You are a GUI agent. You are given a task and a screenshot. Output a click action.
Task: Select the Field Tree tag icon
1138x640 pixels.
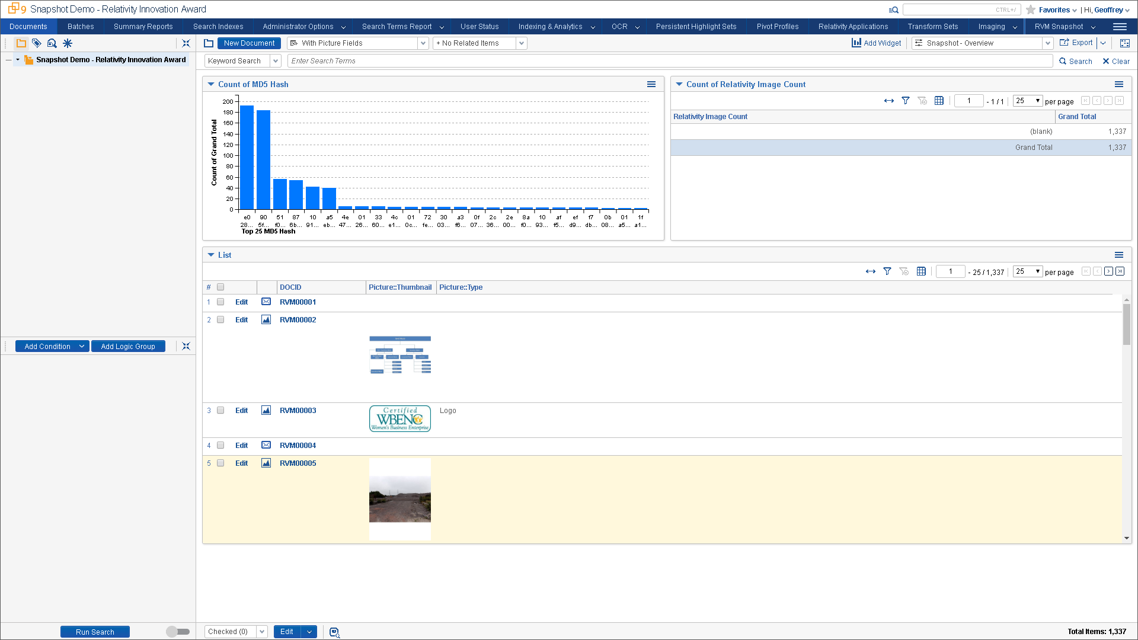click(37, 43)
